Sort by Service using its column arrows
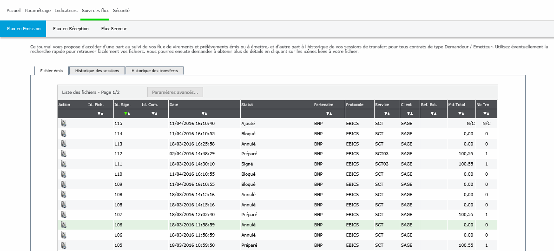The width and height of the screenshot is (554, 251). click(387, 114)
